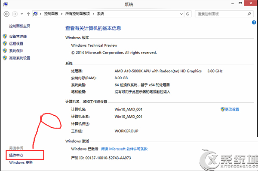Click the System window title icon

[6, 4]
